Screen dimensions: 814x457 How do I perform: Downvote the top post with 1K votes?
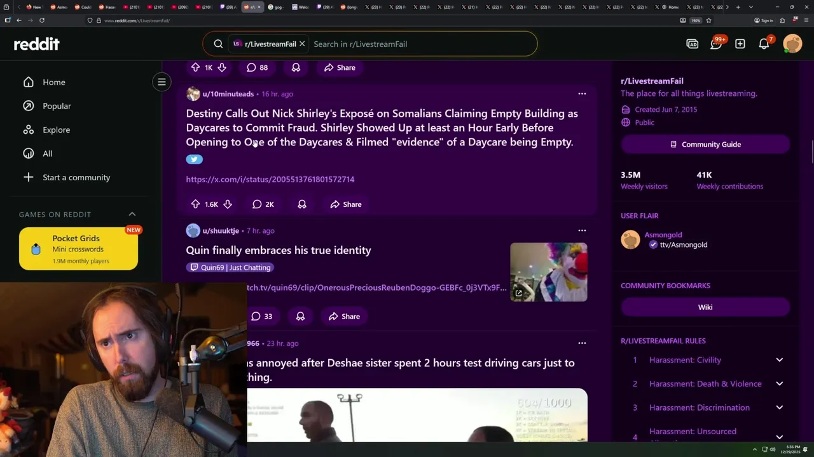(221, 67)
